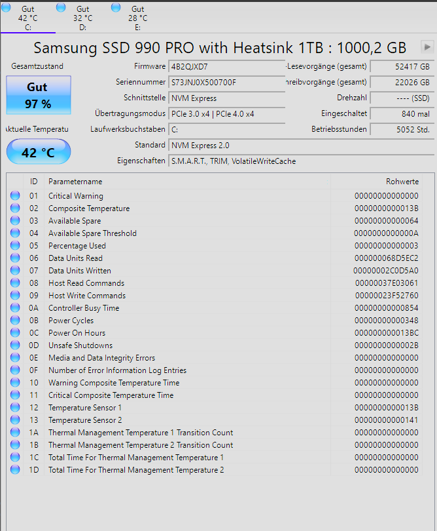
Task: Select the C: drive tab at 42 °C
Action: [x=28, y=18]
